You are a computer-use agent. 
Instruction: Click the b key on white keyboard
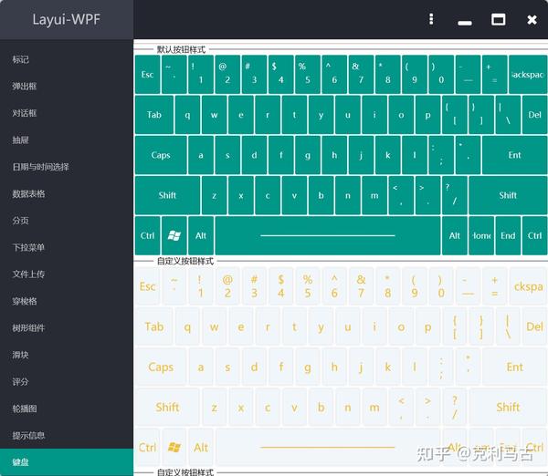point(321,408)
